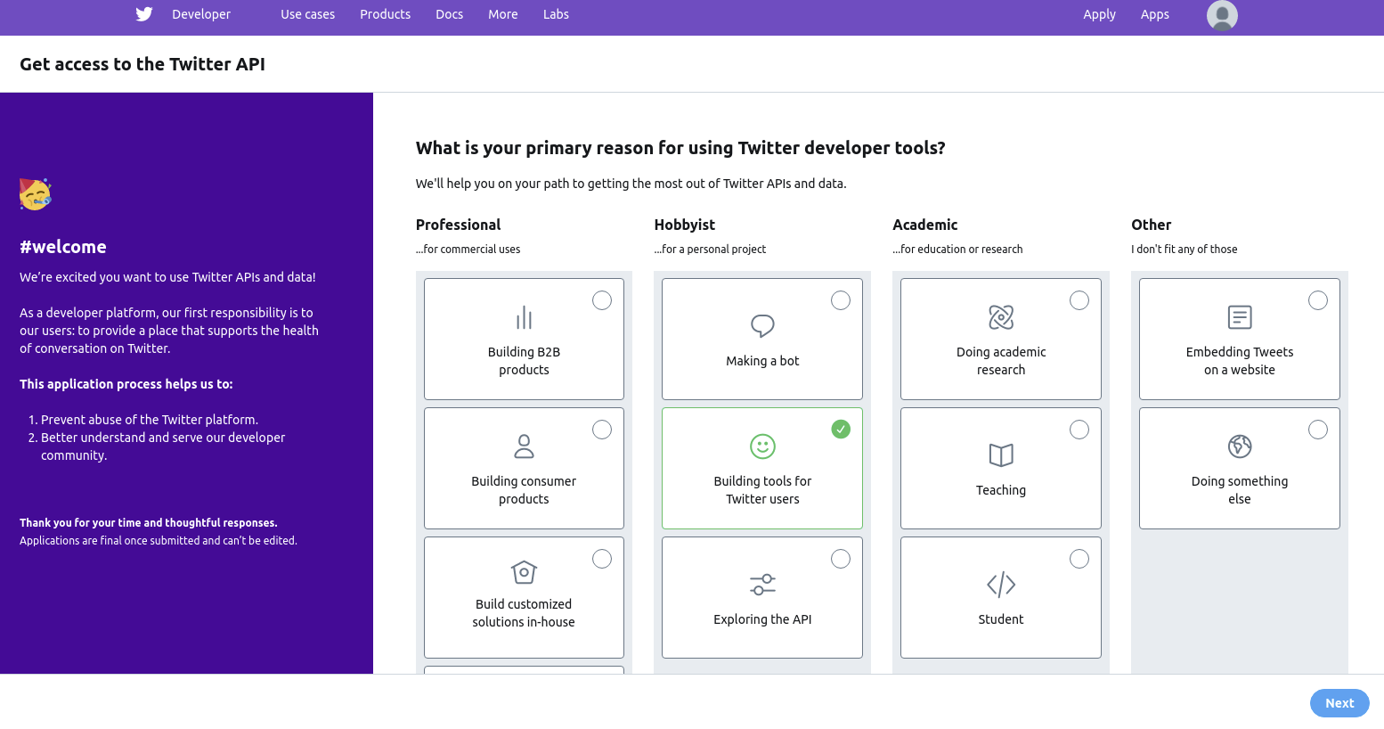This screenshot has width=1384, height=729.
Task: Click the globe icon for Doing something else
Action: [x=1240, y=446]
